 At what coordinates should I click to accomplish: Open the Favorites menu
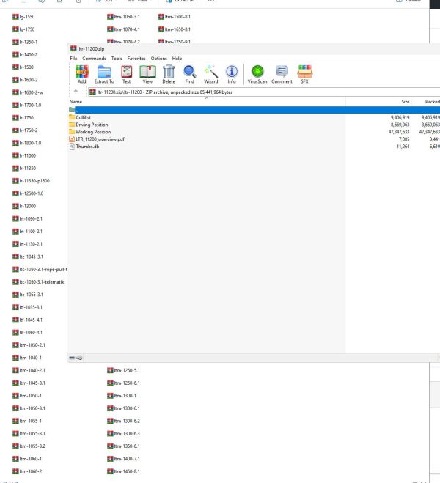(x=136, y=59)
